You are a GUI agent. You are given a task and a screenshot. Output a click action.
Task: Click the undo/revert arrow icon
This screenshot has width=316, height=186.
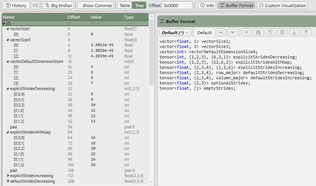pos(270,32)
